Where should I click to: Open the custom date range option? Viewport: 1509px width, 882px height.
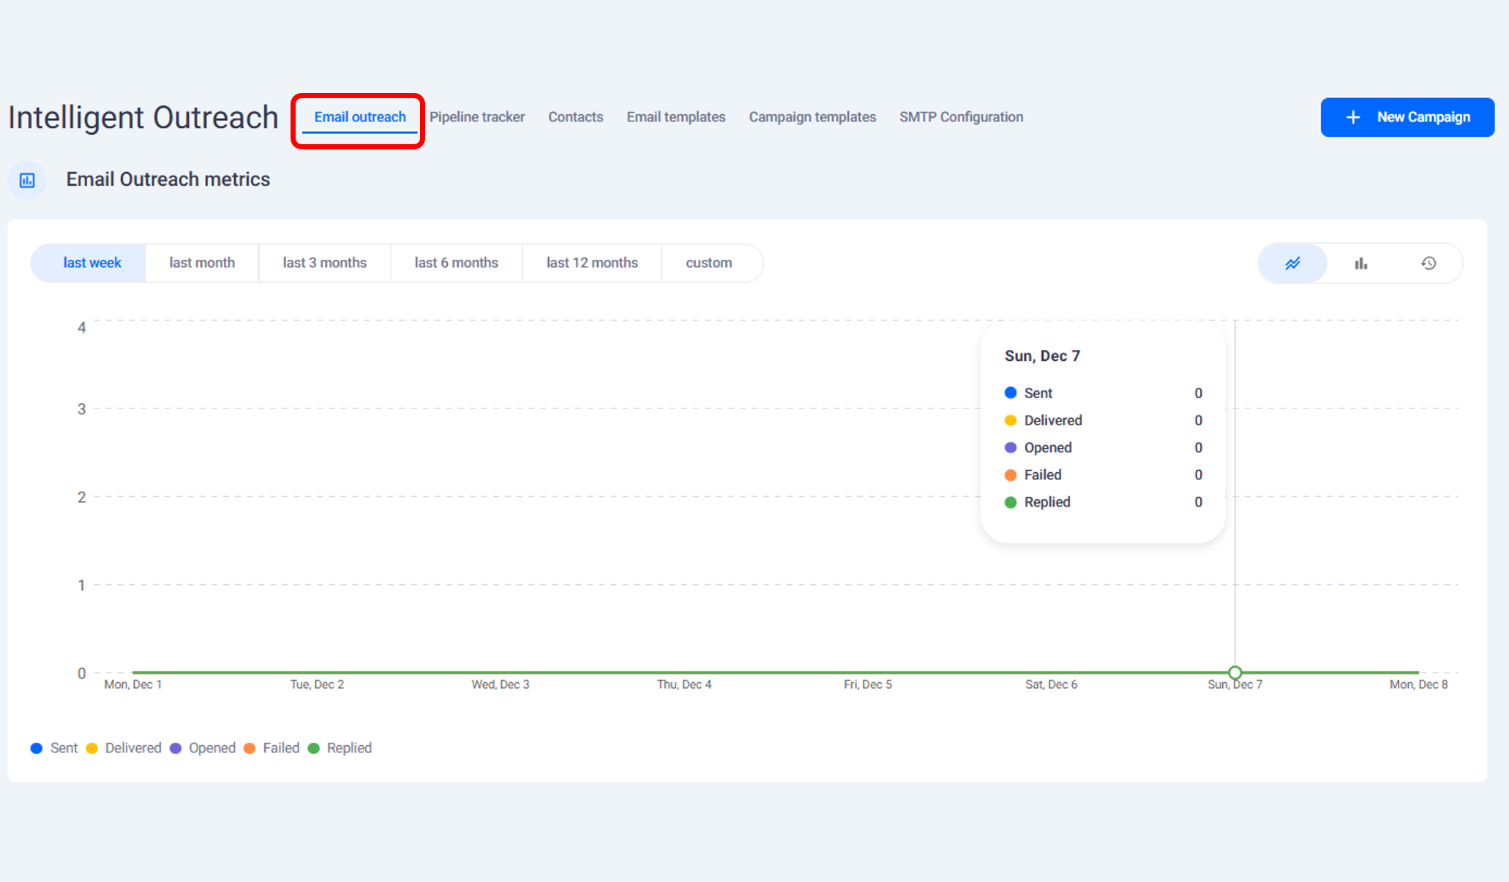pos(708,263)
